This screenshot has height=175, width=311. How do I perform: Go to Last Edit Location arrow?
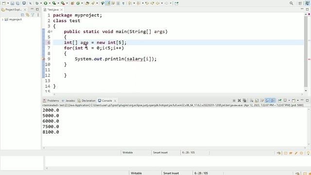147,3
